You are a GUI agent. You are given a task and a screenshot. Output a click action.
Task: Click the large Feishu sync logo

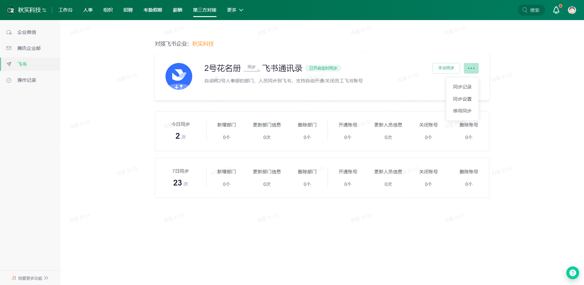[x=179, y=76]
